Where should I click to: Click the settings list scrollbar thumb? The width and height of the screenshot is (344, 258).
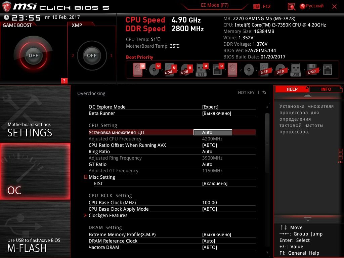267,143
